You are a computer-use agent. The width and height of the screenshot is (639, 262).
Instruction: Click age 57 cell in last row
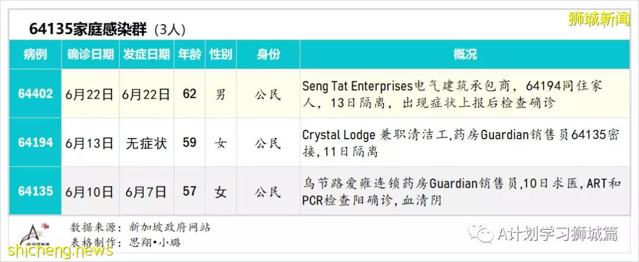(189, 191)
